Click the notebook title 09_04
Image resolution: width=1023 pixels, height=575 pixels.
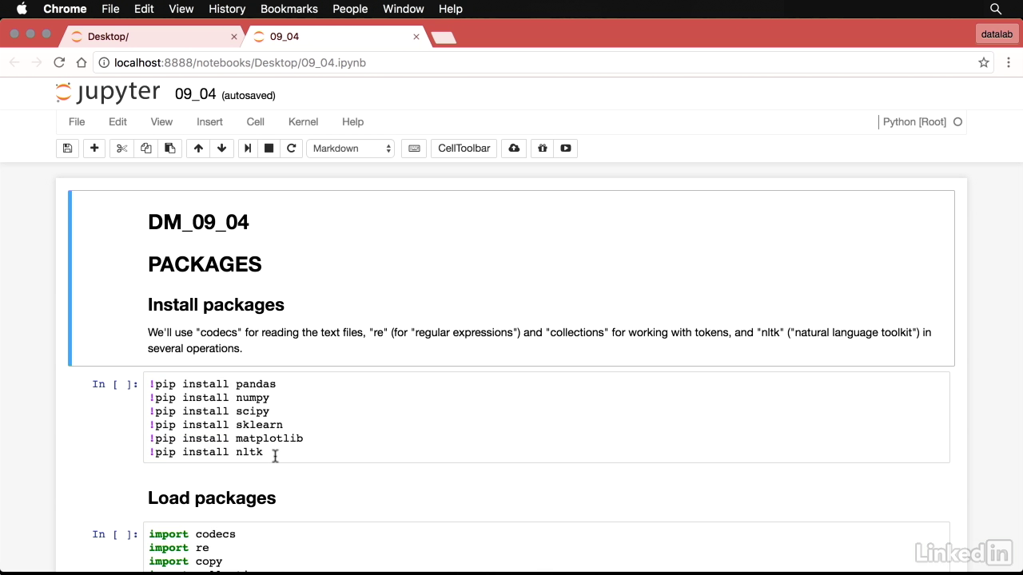(195, 94)
